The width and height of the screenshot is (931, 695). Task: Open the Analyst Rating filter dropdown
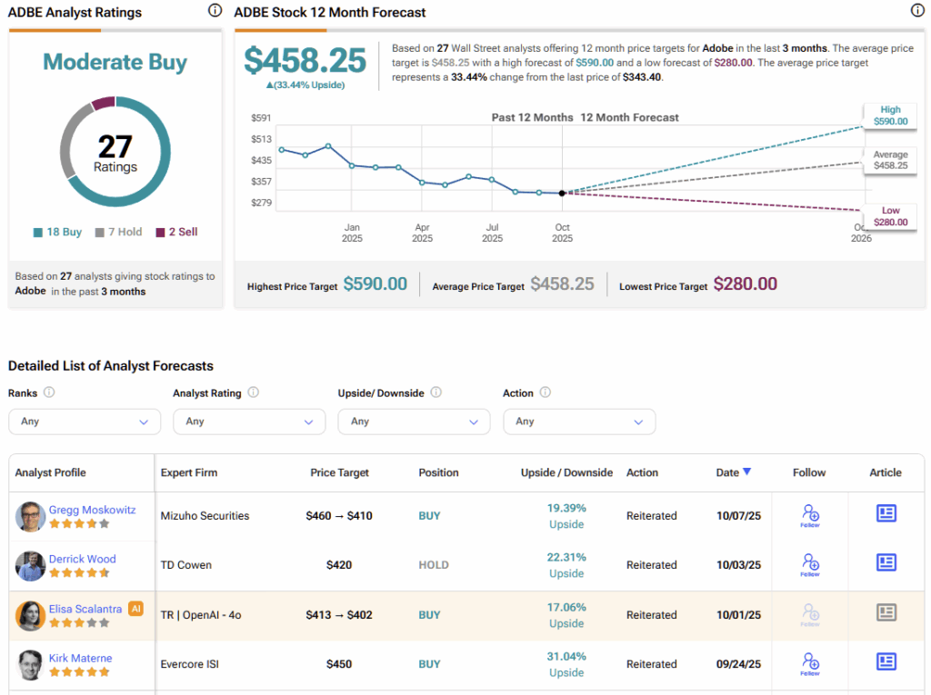[249, 422]
